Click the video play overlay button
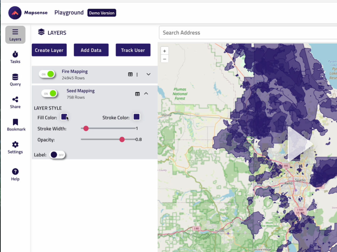337x252 pixels. pos(300,144)
